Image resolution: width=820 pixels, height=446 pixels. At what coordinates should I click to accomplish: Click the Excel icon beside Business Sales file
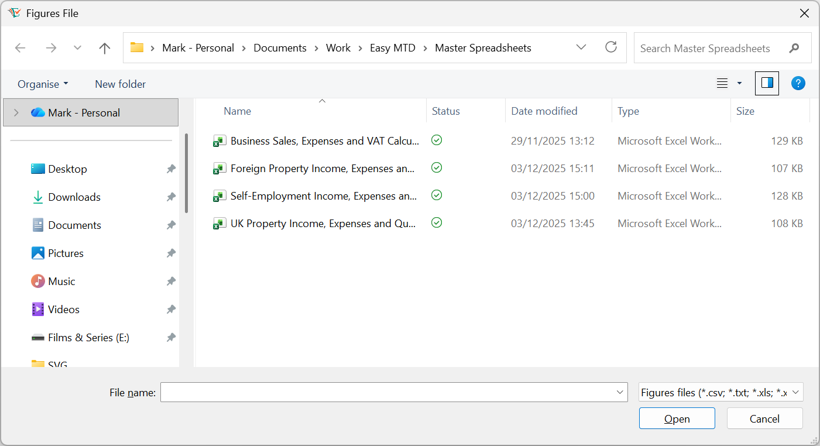219,140
